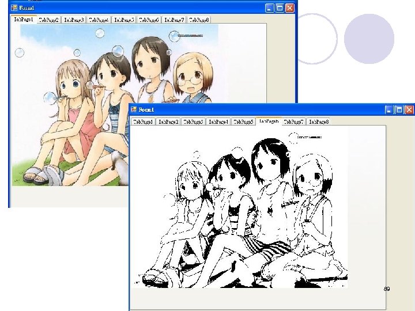Image resolution: width=415 pixels, height=311 pixels.
Task: Select TabPage7 in the back Form1 window
Action: pyautogui.click(x=174, y=20)
